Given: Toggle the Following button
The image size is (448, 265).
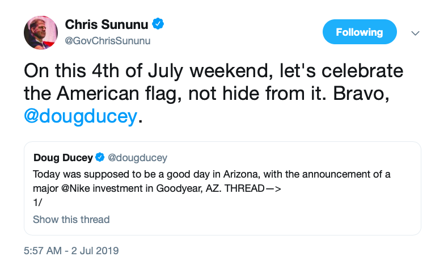Looking at the screenshot, I should 360,32.
